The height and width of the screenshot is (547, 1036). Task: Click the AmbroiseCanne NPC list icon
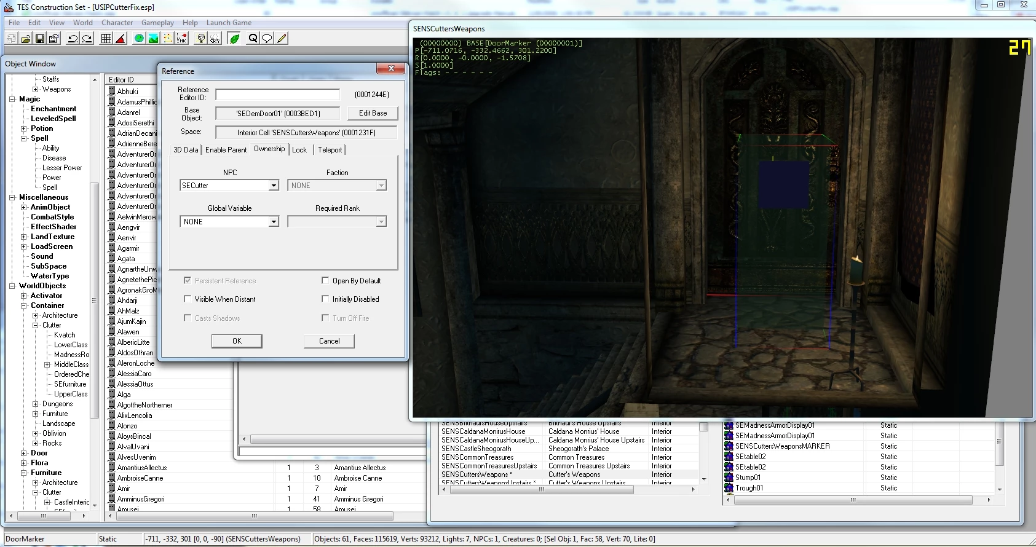pyautogui.click(x=112, y=478)
